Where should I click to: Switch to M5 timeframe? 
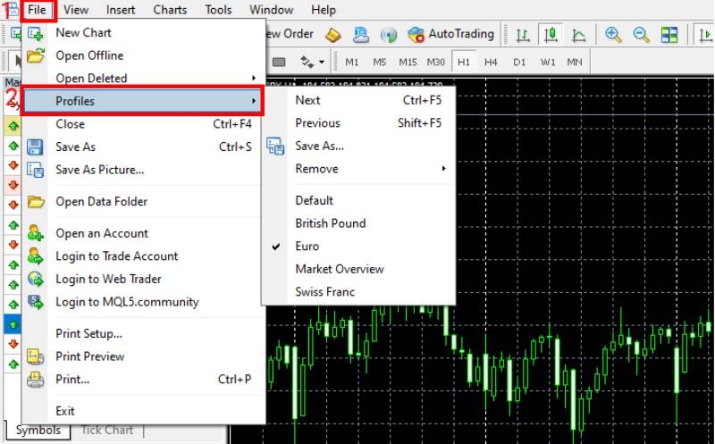tap(379, 62)
